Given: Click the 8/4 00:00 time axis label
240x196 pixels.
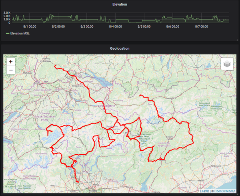Looking at the screenshot, I should coord(115,26).
